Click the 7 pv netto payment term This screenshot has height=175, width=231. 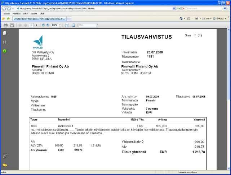tap(152, 109)
